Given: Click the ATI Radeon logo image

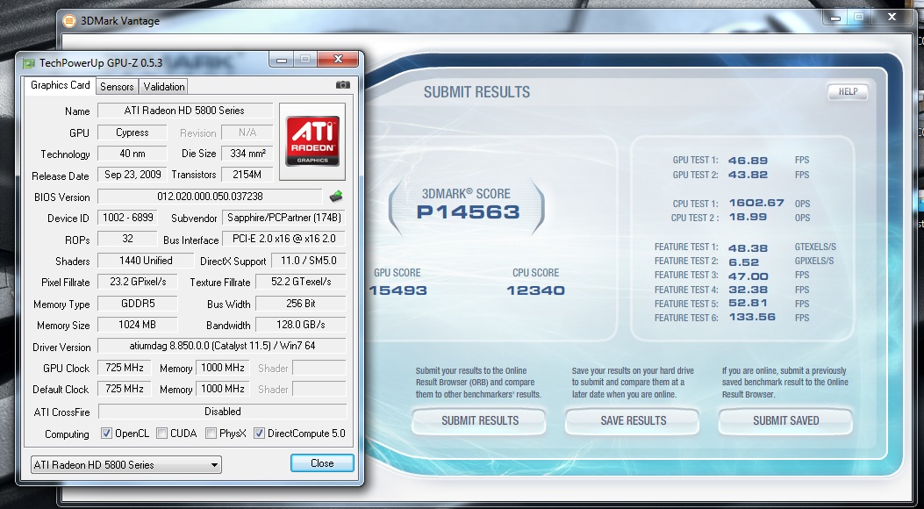Looking at the screenshot, I should (312, 141).
